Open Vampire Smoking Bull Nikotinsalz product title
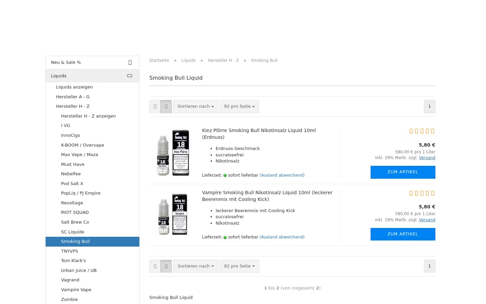 (267, 196)
